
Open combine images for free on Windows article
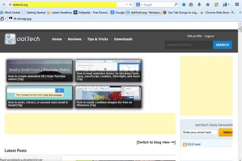click(x=108, y=97)
